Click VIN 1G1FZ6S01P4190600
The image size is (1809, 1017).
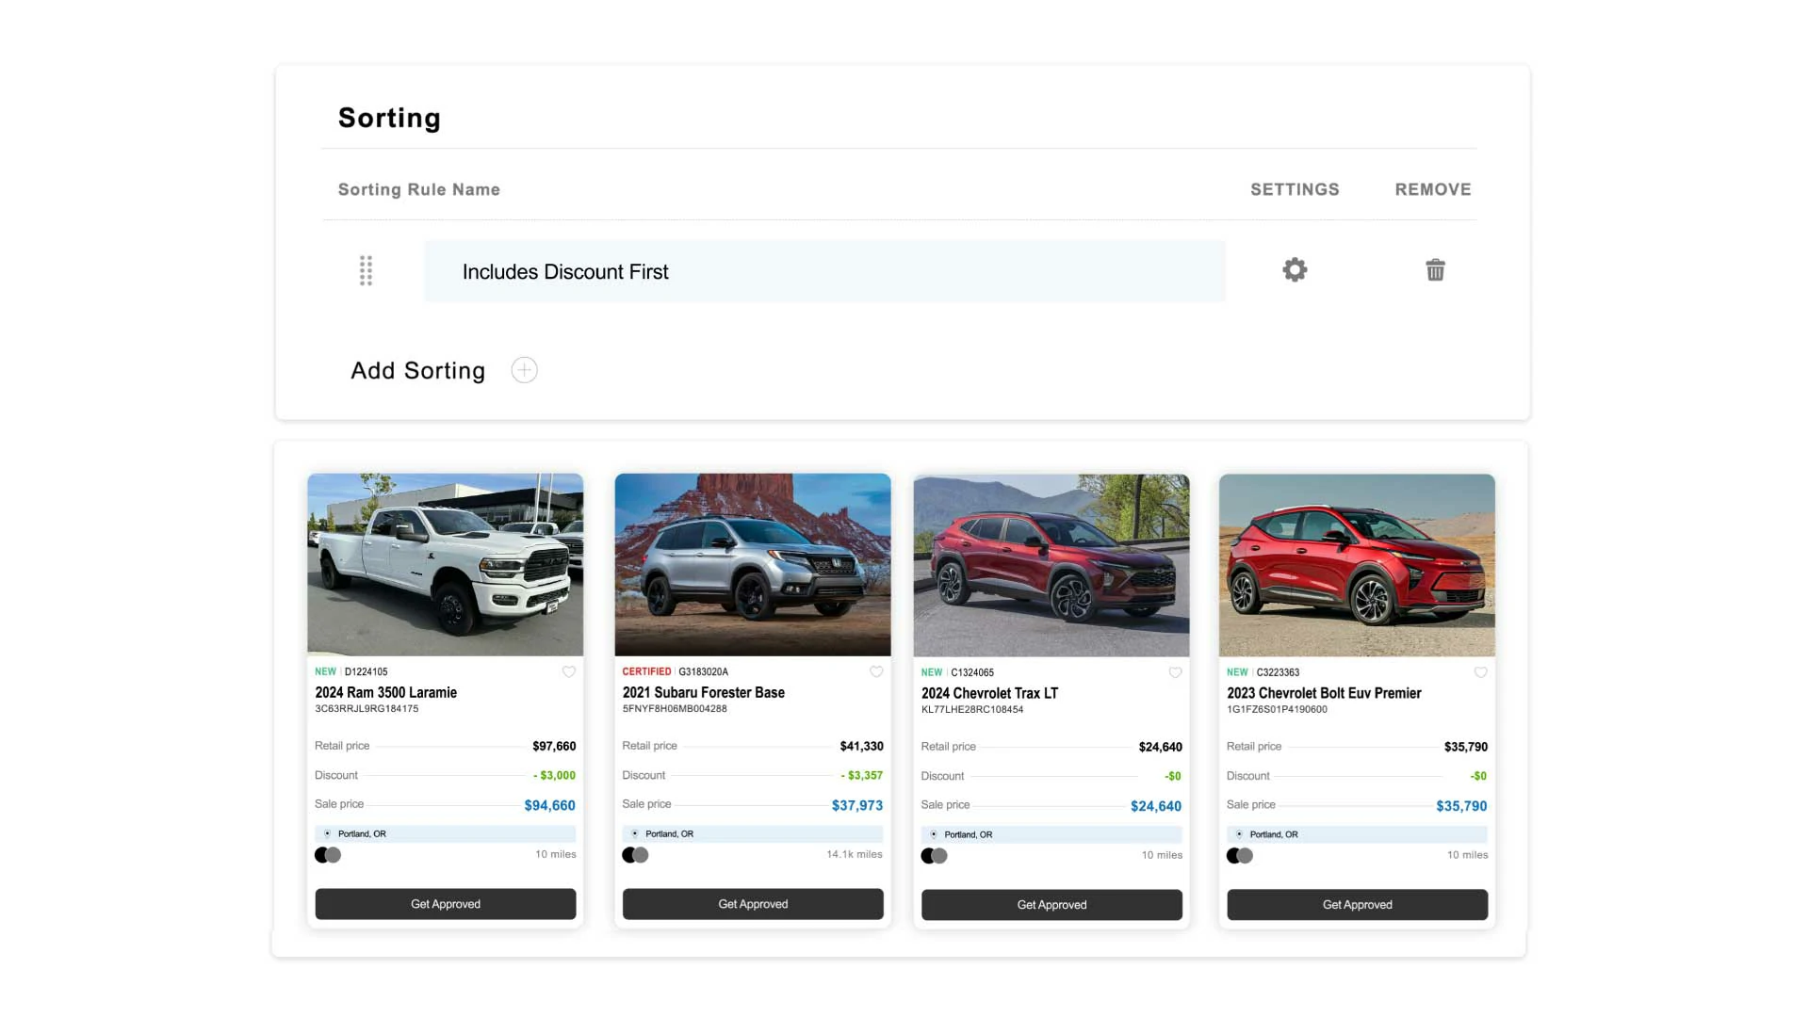(x=1277, y=710)
